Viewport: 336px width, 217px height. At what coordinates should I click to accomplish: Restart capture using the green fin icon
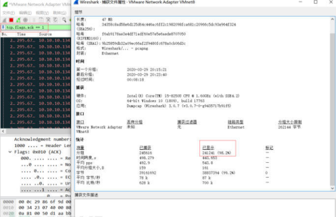pos(18,19)
